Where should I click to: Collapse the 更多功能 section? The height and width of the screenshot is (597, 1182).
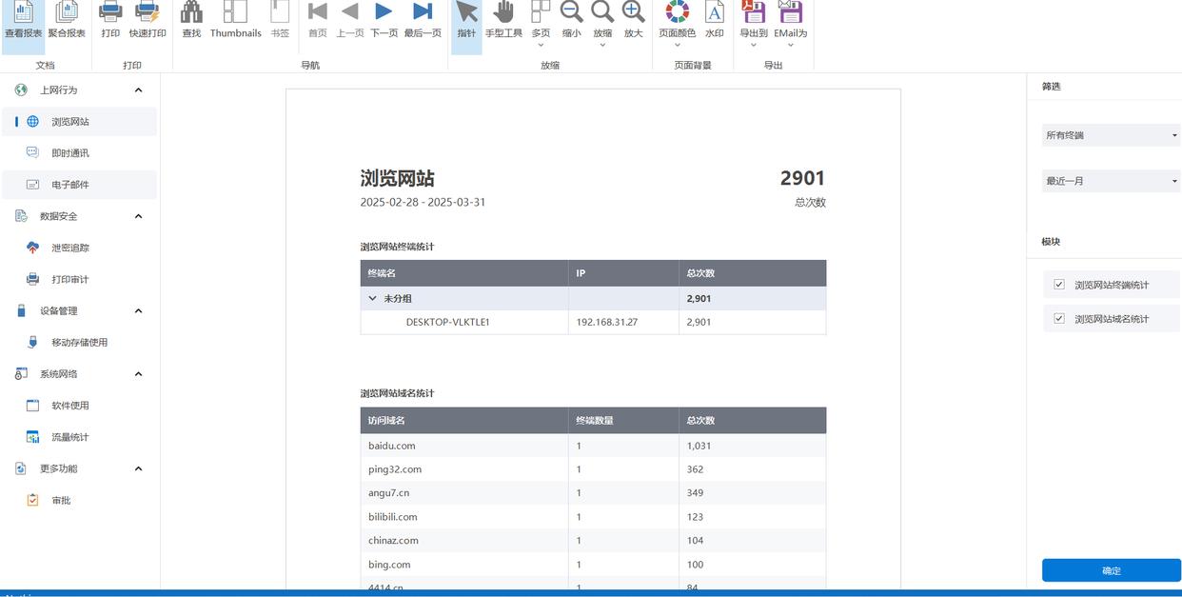[x=138, y=468]
